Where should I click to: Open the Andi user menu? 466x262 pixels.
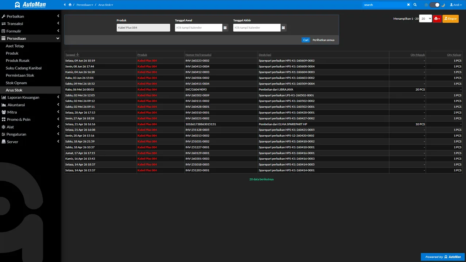point(455,5)
